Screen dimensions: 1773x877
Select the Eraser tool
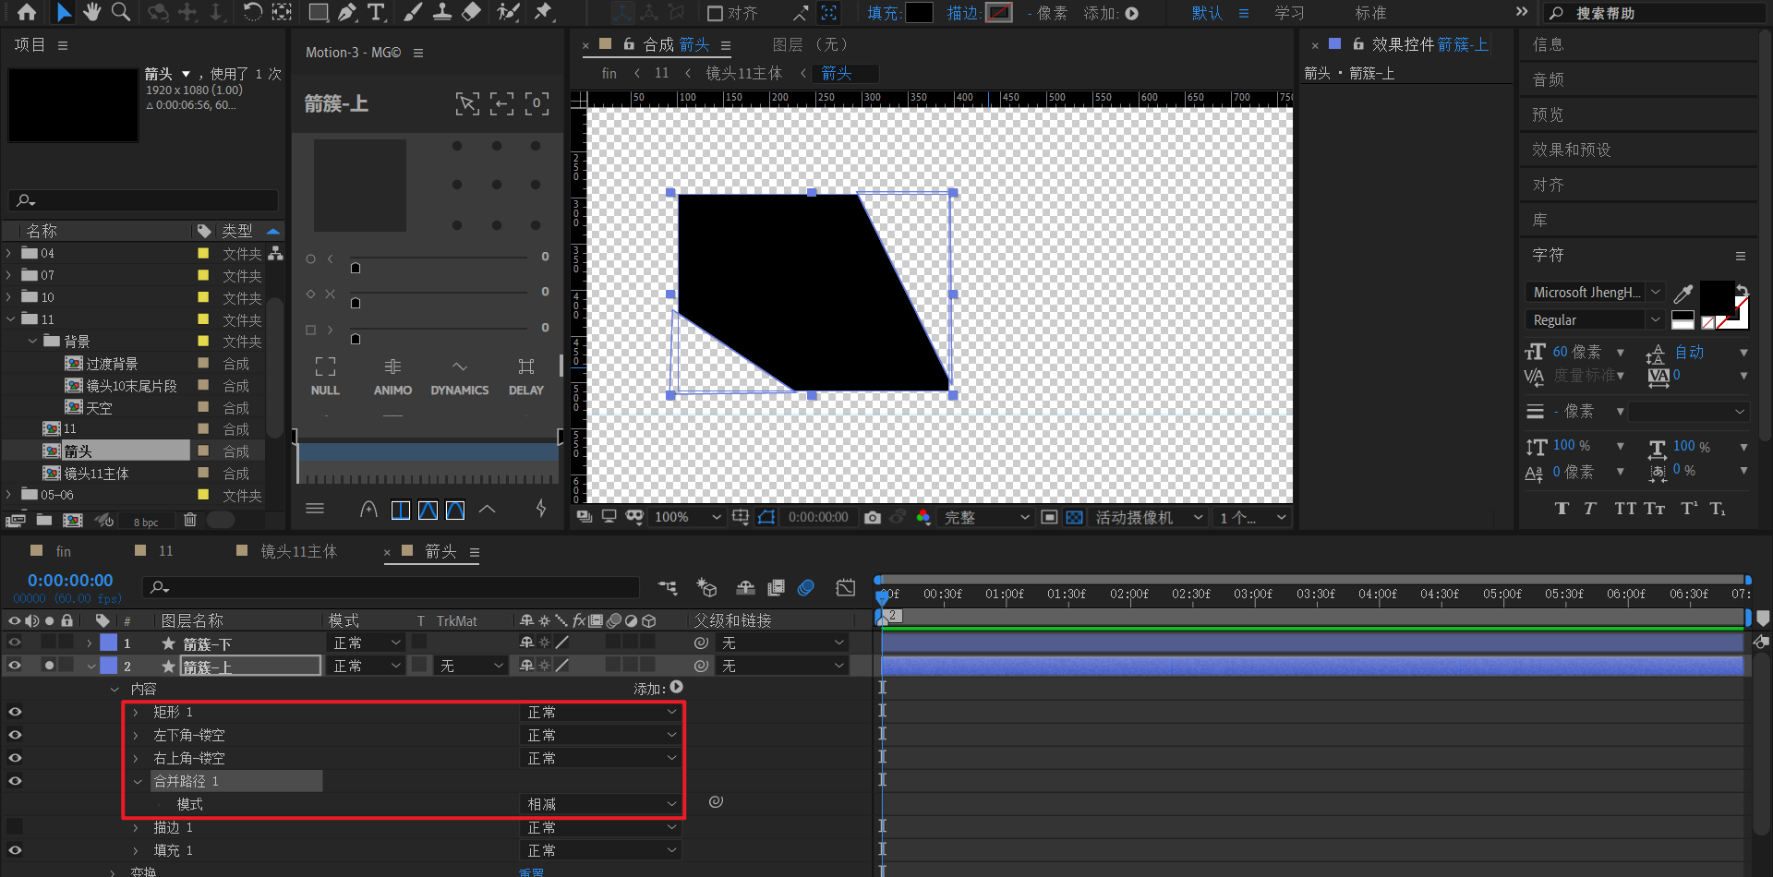click(471, 12)
